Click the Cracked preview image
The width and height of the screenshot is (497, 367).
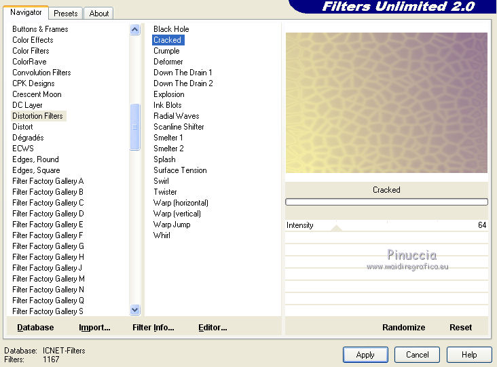click(x=386, y=102)
